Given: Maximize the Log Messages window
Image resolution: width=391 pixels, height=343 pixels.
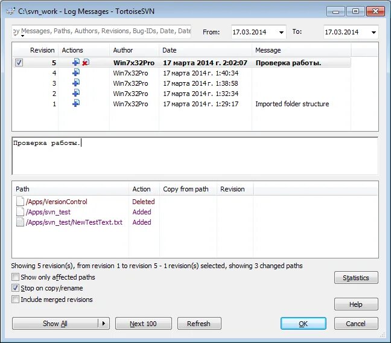Looking at the screenshot, I should 356,11.
